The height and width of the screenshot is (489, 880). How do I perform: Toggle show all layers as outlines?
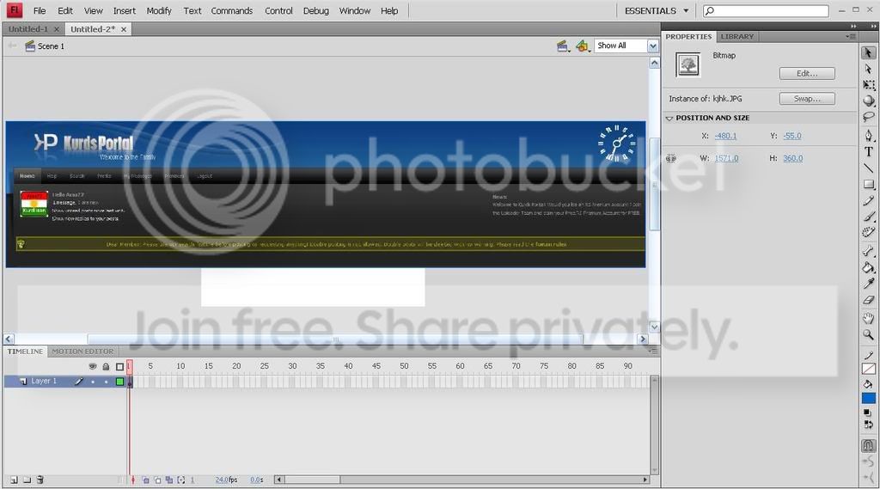click(x=119, y=367)
